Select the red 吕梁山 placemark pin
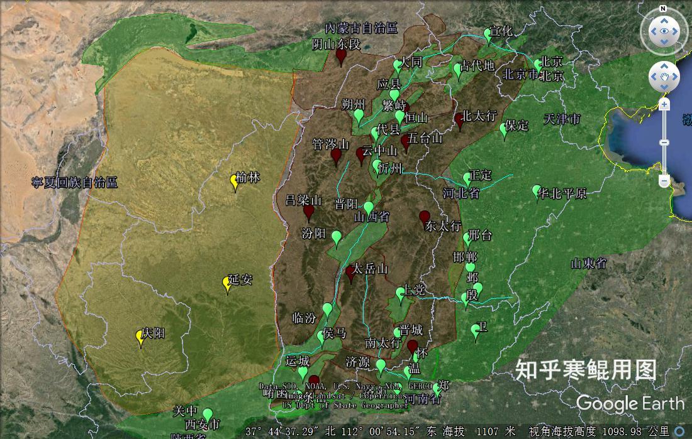Viewport: 692px width, 439px height. [308, 212]
